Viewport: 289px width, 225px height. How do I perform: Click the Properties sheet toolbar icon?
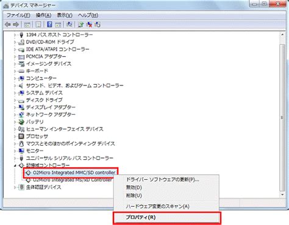[38, 24]
